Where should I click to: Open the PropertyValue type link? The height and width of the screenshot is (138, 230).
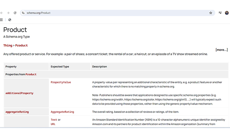point(61,82)
